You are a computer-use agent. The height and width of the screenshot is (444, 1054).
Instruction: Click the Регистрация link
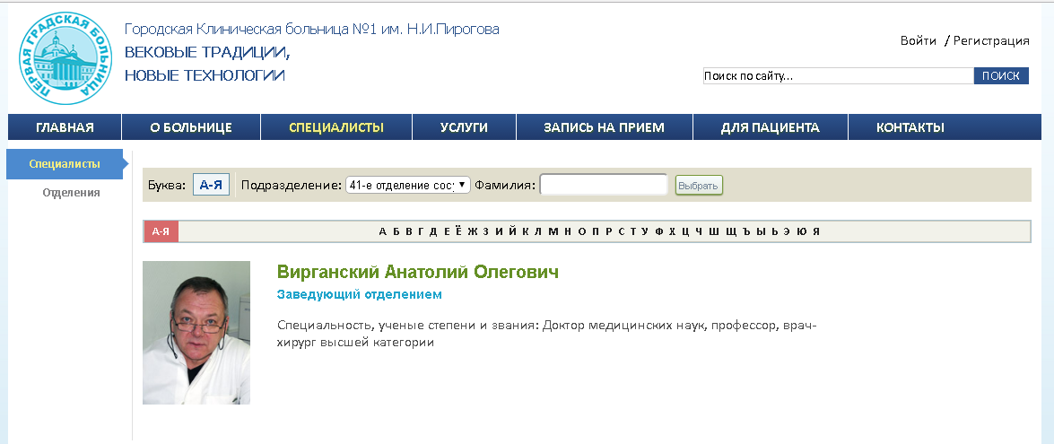991,41
